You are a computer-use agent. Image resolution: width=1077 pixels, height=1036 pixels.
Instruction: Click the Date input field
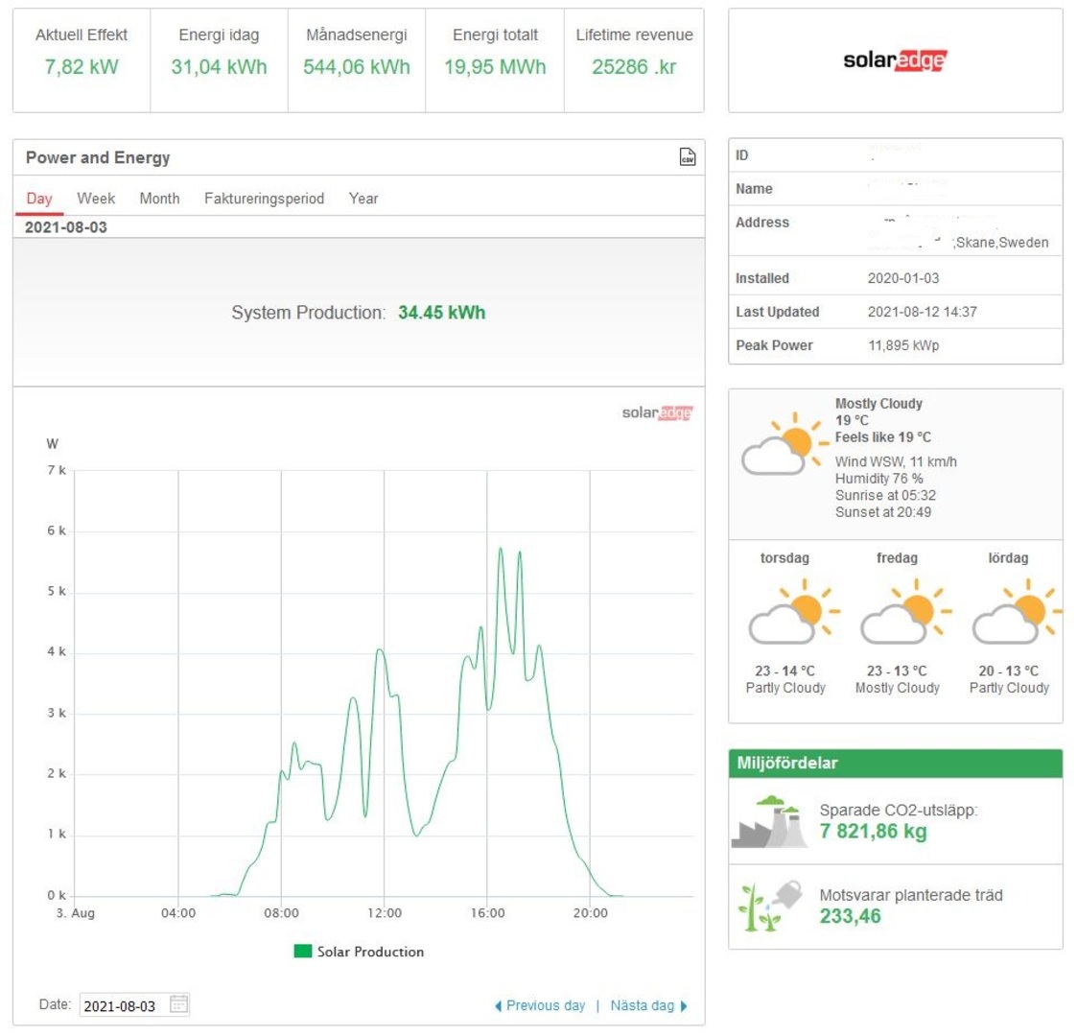tap(122, 1005)
